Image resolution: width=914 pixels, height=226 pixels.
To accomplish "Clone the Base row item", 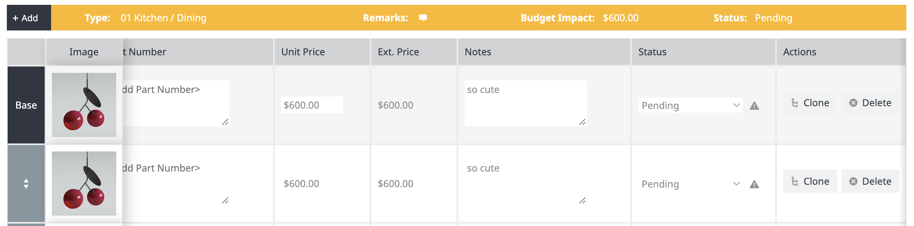I will tap(810, 103).
